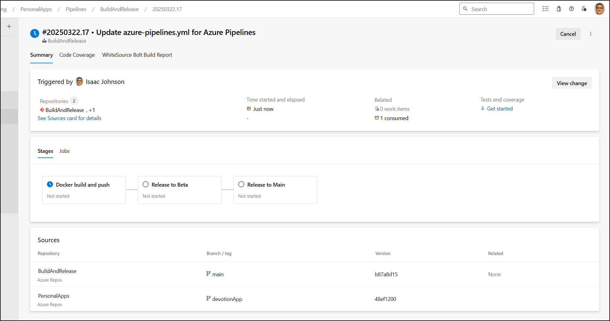This screenshot has height=321, width=610.
Task: Click into the Search input field
Action: pyautogui.click(x=497, y=9)
